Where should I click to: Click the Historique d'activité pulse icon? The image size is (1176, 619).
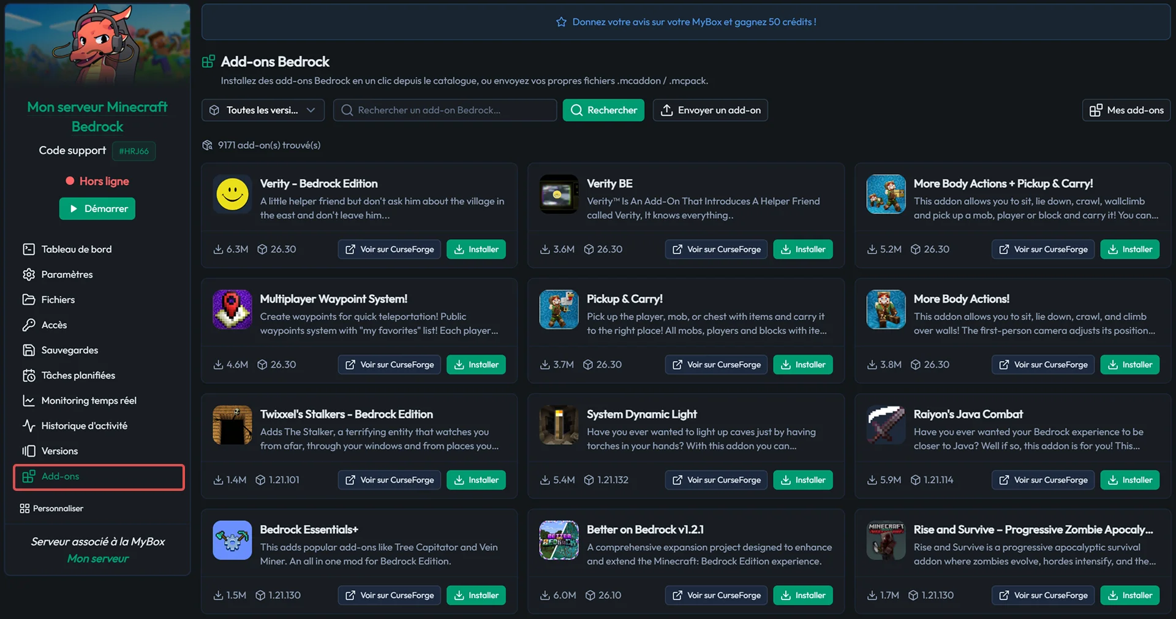(29, 425)
